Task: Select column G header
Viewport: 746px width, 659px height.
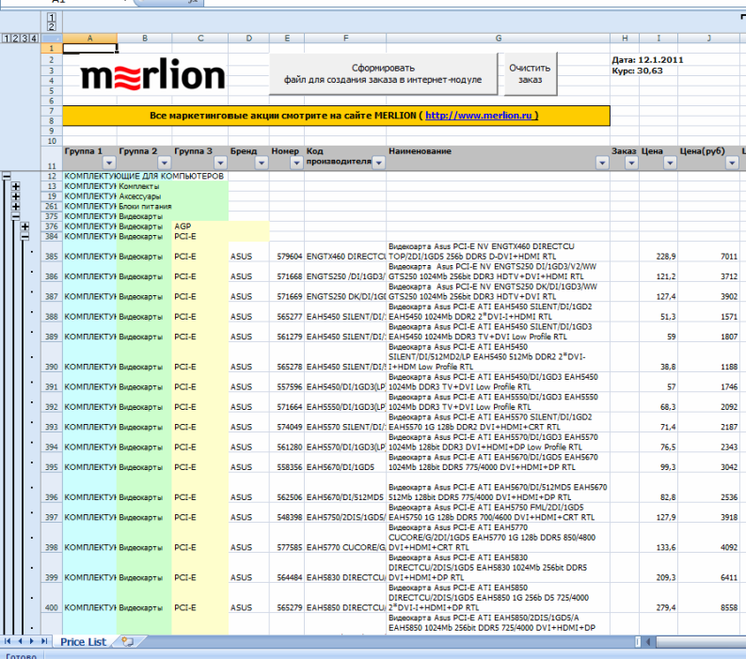Action: tap(499, 39)
